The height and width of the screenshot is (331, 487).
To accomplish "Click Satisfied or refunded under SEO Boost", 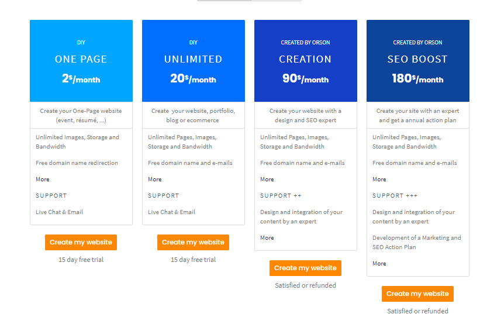I will (417, 311).
